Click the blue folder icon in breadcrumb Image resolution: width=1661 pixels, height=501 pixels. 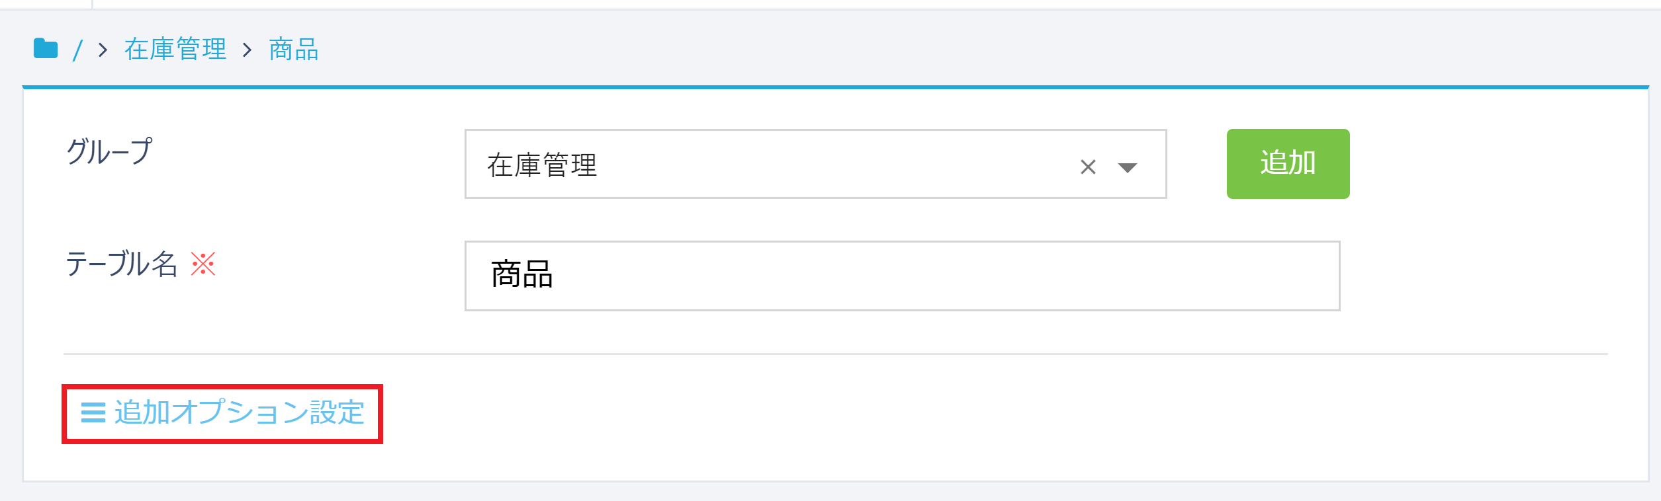point(46,48)
